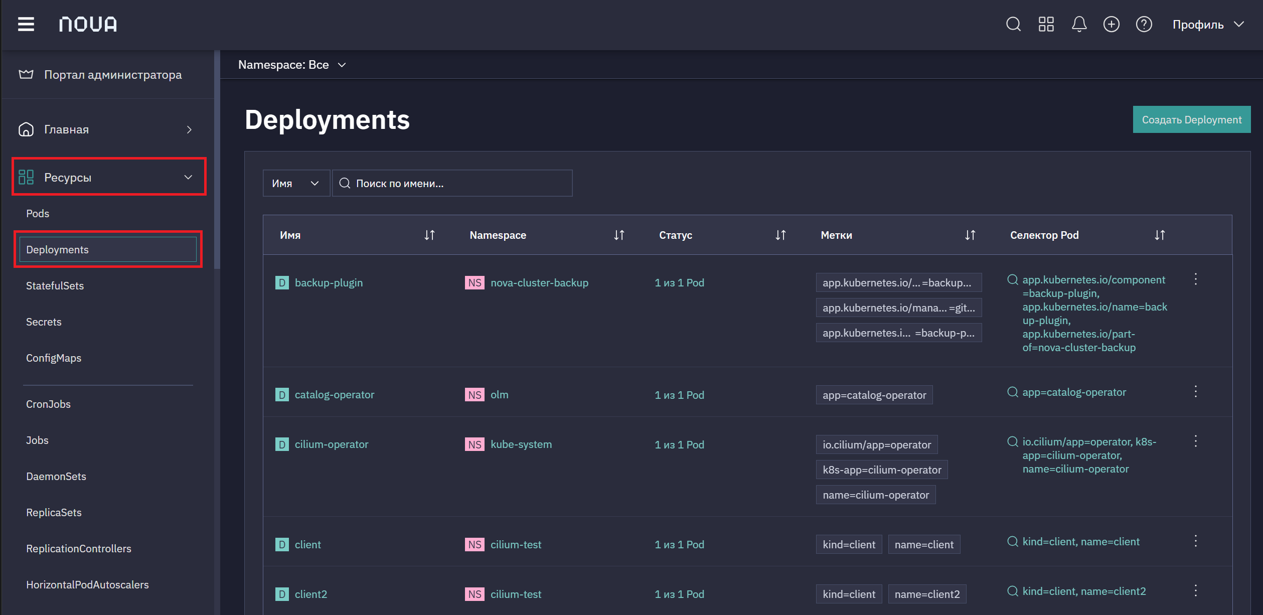Open cilium-test namespace in client row
The image size is (1263, 615).
click(516, 544)
